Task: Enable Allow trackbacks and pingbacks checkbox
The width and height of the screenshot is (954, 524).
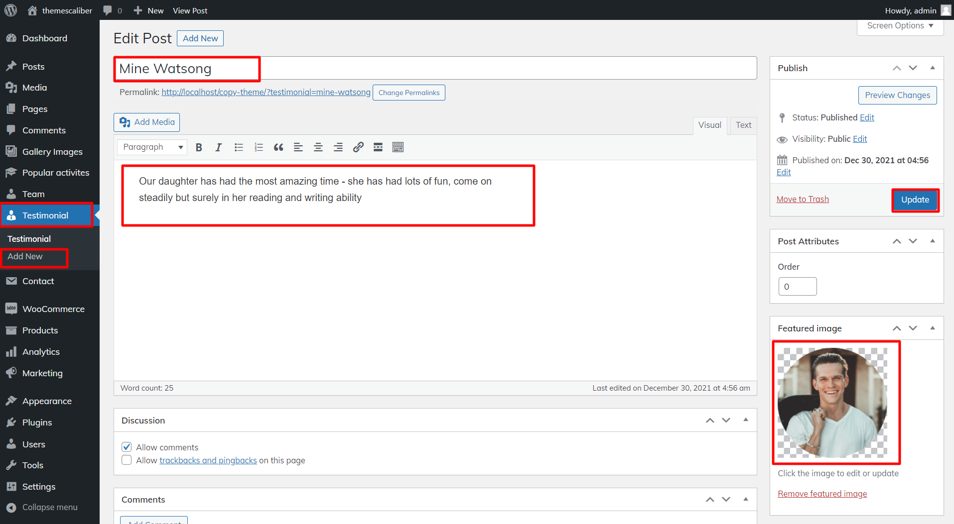Action: click(127, 460)
